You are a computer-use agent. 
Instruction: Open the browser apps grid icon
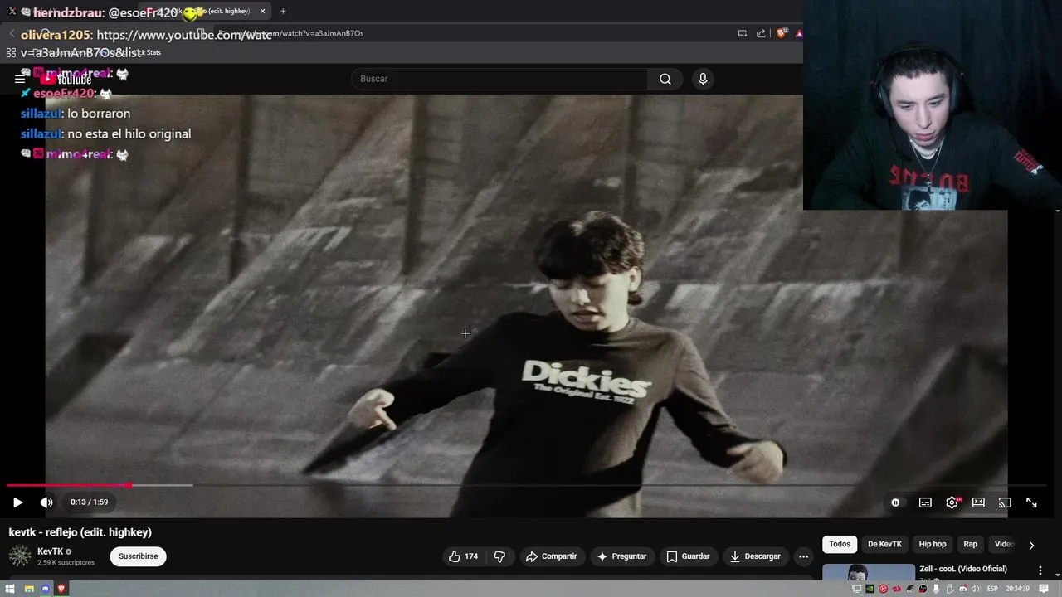point(11,52)
